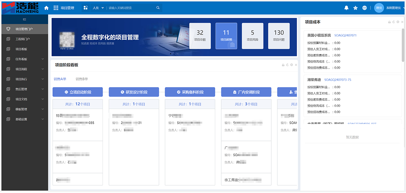Click the 厂内安调阶段 stage button
The width and height of the screenshot is (406, 193).
click(246, 92)
